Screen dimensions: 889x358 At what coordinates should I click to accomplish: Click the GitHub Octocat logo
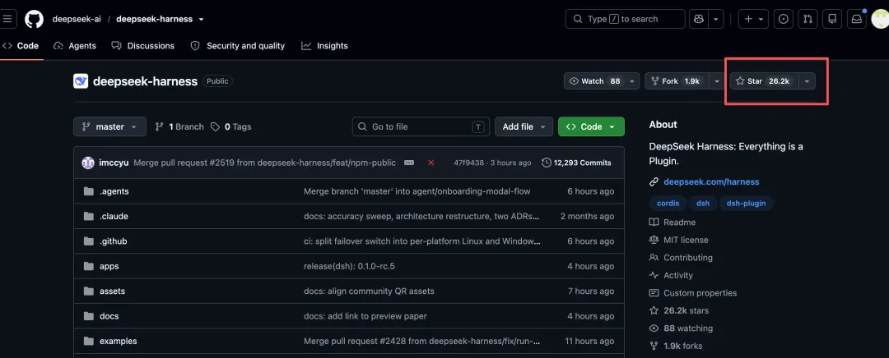point(34,19)
